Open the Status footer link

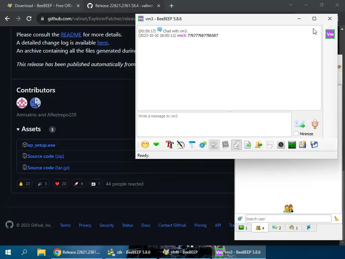(127, 225)
